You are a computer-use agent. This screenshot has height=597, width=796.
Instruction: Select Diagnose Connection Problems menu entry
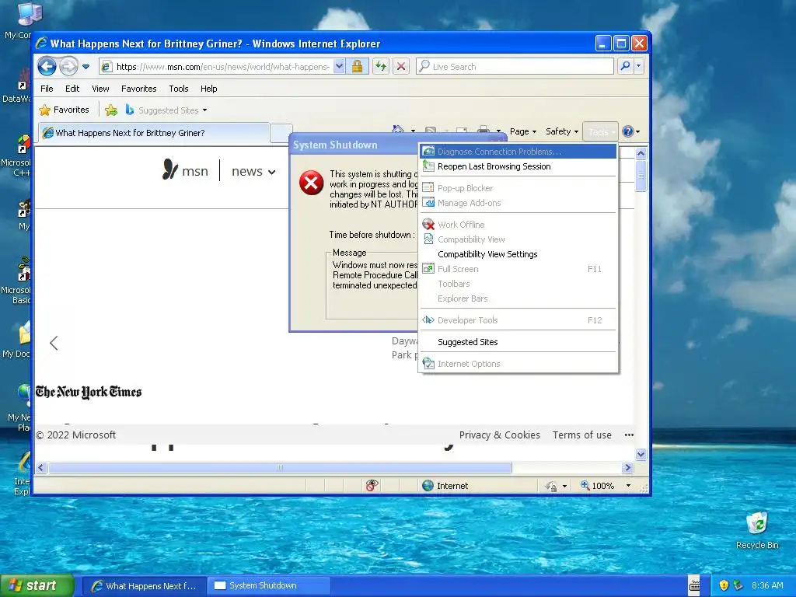pos(518,152)
